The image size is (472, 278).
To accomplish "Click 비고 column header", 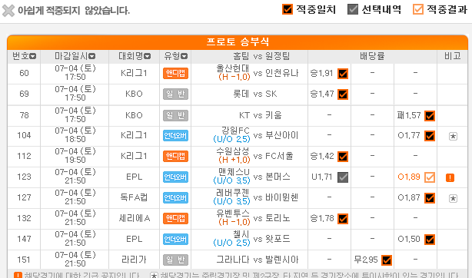I will [x=453, y=56].
